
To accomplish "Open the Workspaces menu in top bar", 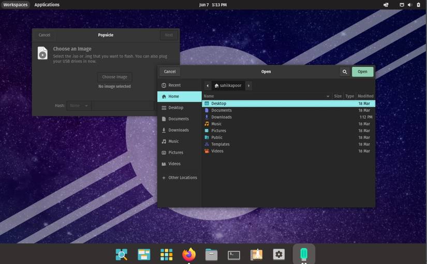I will (15, 5).
